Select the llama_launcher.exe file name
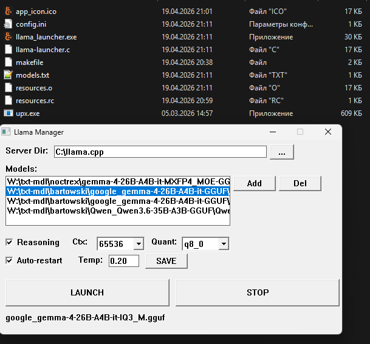The width and height of the screenshot is (370, 344). point(46,37)
